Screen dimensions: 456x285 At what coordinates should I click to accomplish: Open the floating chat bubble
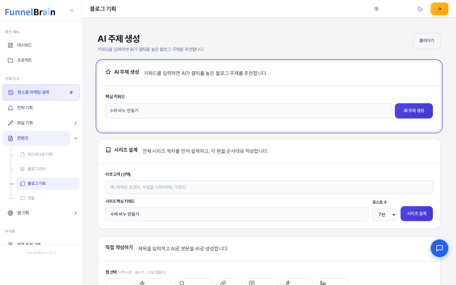440,248
